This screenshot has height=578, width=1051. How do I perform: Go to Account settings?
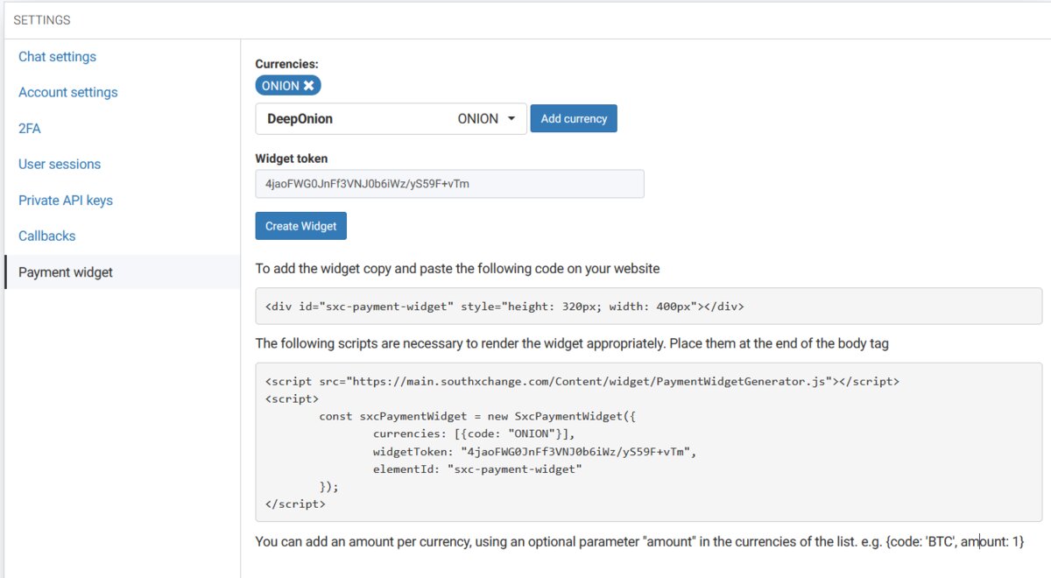[x=67, y=93]
